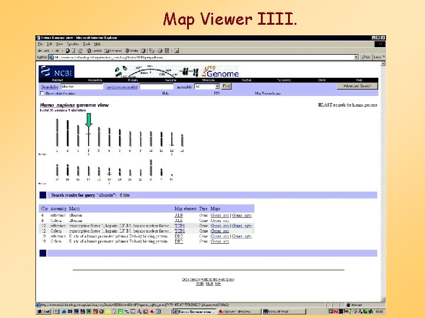The height and width of the screenshot is (318, 425).
Task: Switch to Microsoft Word taskbar button
Action: point(284,312)
